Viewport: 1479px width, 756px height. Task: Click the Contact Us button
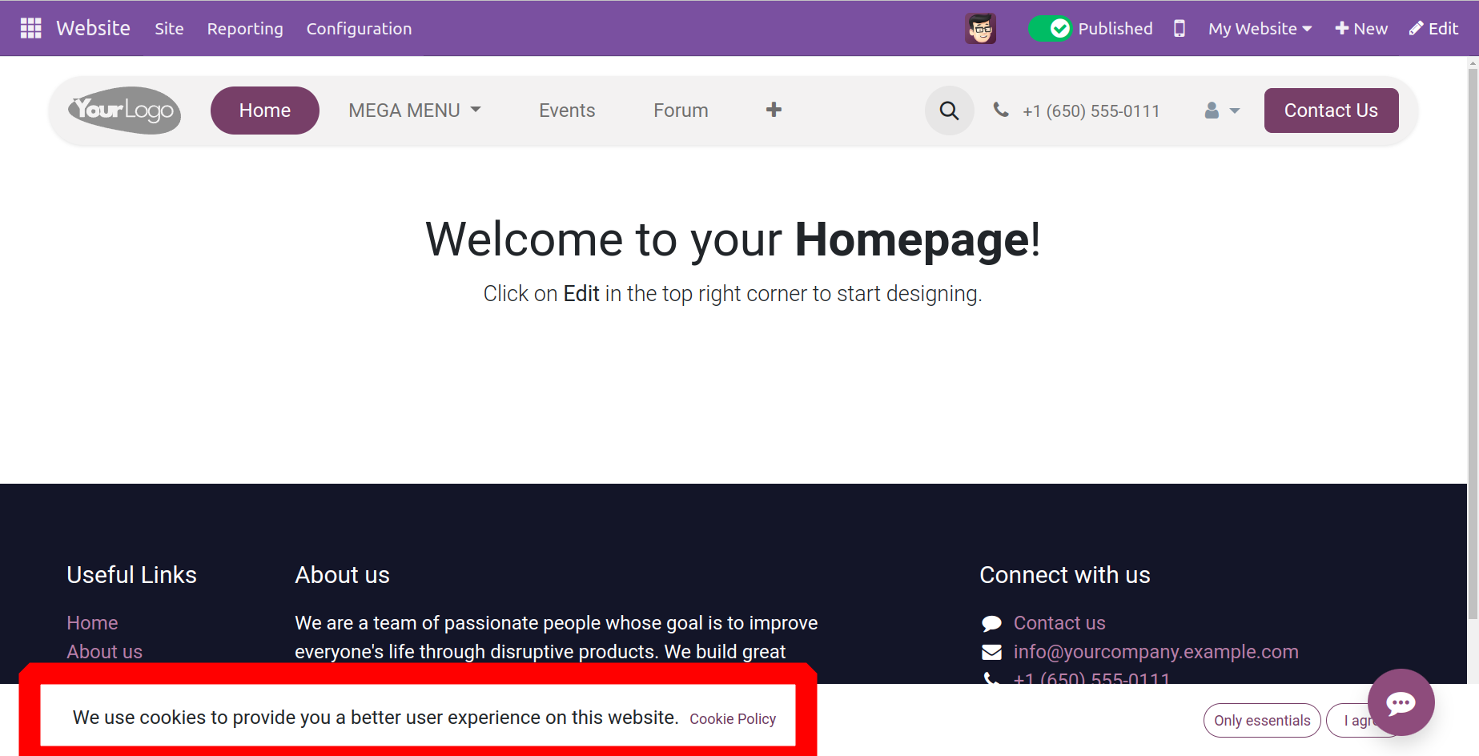(1331, 111)
